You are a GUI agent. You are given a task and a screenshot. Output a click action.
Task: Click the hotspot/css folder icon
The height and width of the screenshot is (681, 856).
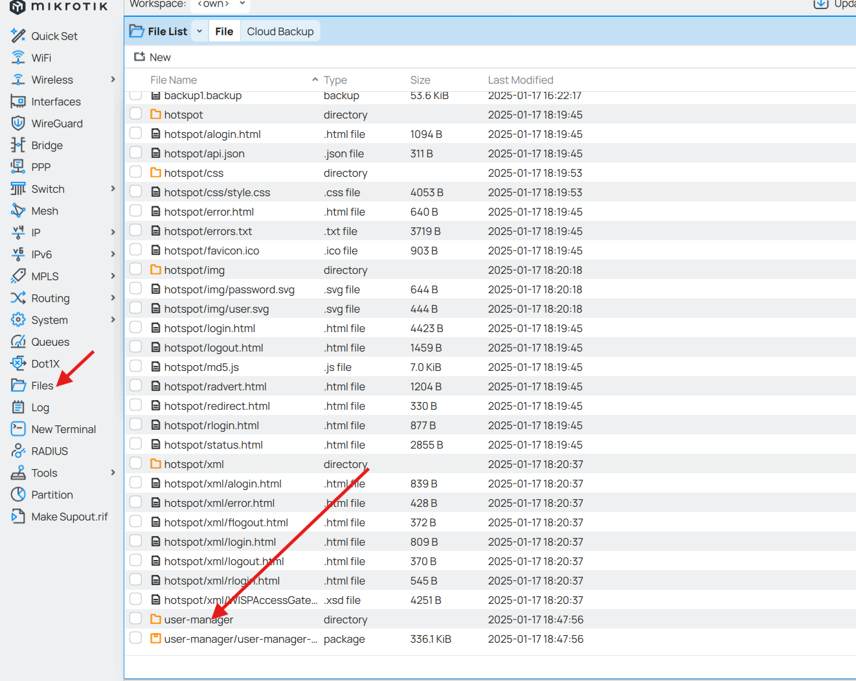[x=155, y=172]
